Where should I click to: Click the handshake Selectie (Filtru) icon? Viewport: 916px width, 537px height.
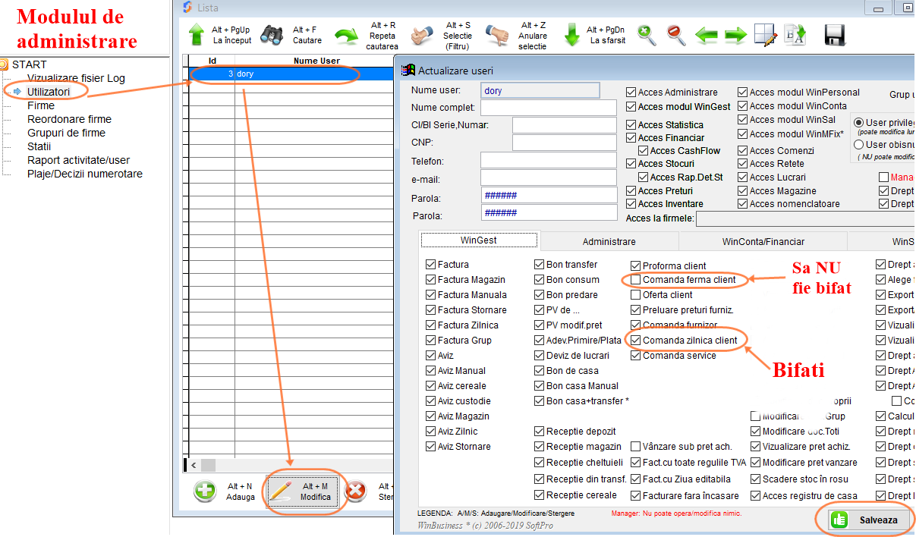(x=423, y=35)
